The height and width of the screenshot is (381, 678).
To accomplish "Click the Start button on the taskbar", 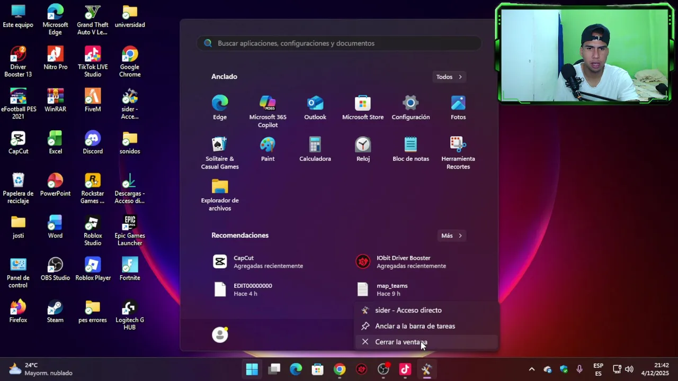I will tap(252, 369).
